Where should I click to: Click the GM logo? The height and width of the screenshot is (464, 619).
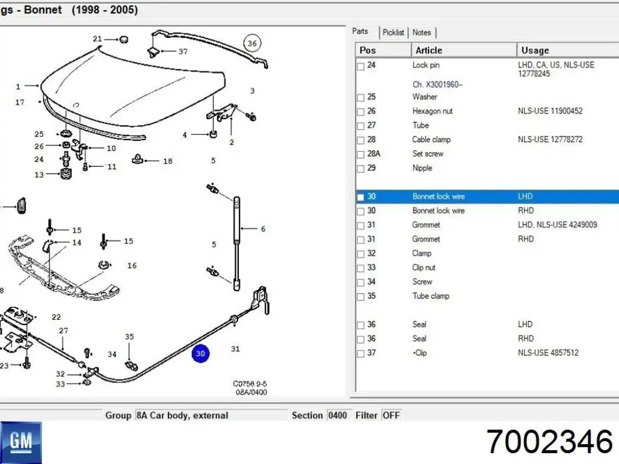(21, 442)
